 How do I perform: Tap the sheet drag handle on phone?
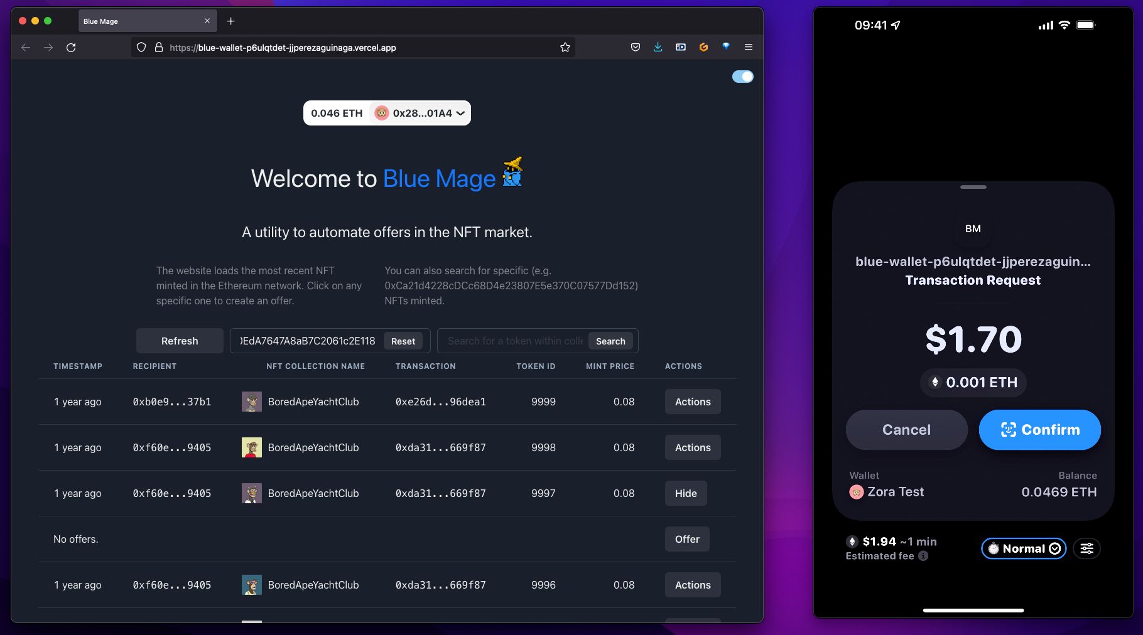pyautogui.click(x=973, y=187)
